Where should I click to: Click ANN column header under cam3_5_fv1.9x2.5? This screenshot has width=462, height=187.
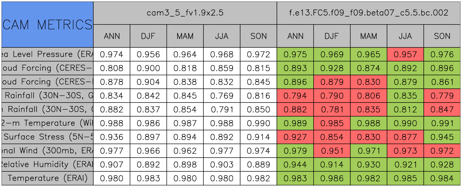tap(112, 36)
